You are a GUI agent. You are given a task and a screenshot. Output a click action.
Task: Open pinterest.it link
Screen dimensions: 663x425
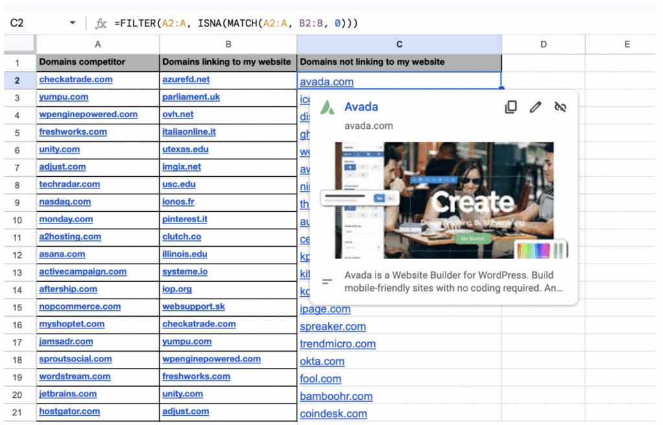[x=185, y=219]
